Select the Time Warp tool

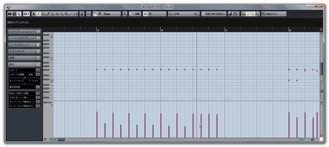point(76,14)
